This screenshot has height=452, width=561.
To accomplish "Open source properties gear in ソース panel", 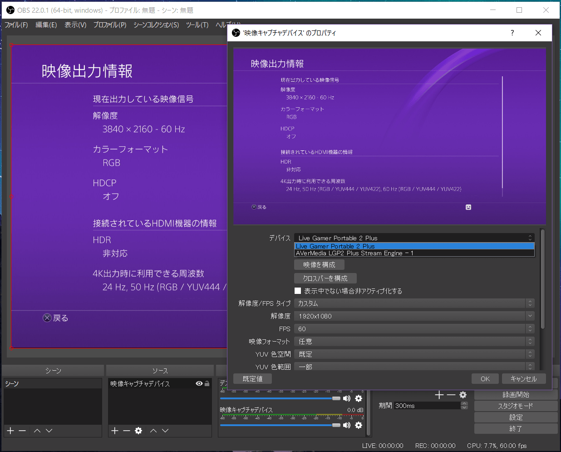I will pos(138,431).
